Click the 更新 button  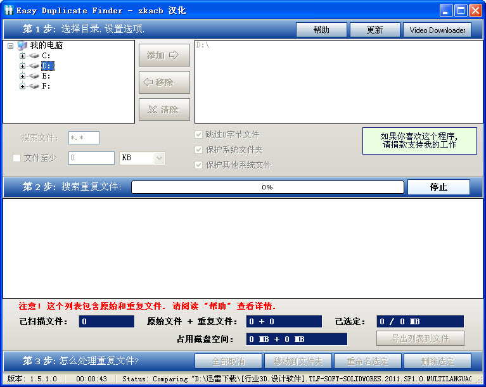(374, 30)
